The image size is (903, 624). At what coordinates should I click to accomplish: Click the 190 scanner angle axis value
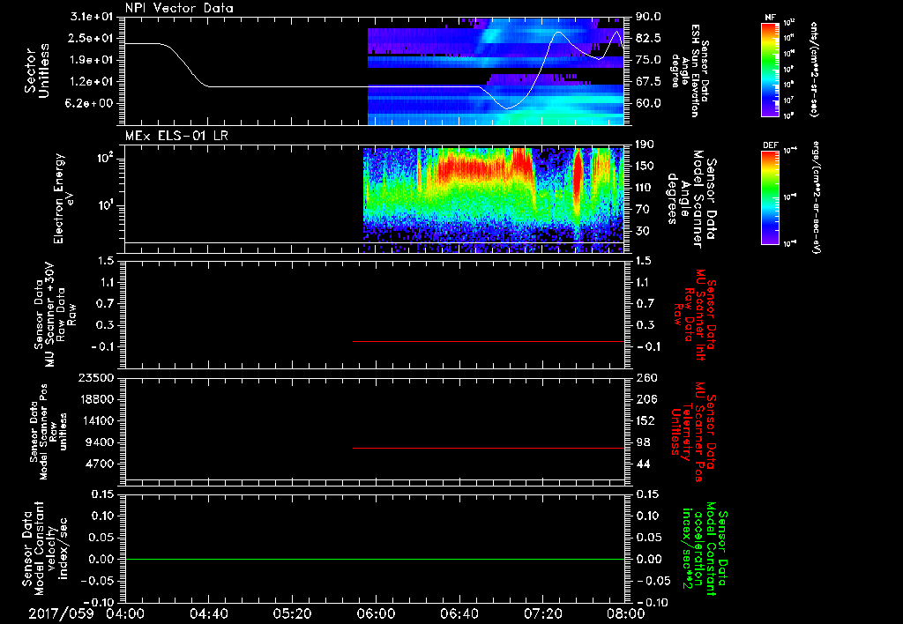click(x=646, y=145)
